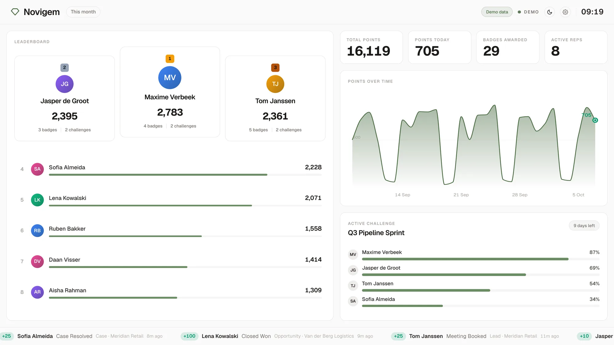Toggle dark mode with the moon icon
The height and width of the screenshot is (345, 614).
point(550,12)
